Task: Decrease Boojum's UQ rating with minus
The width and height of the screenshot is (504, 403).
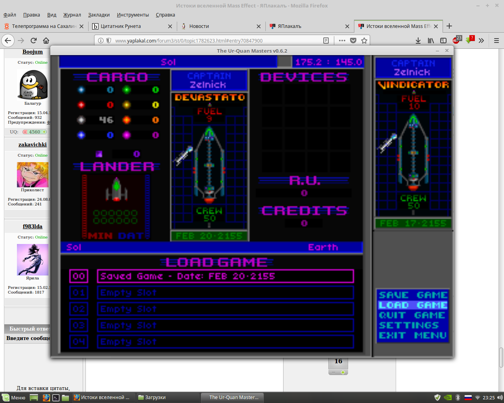Action: click(x=25, y=132)
